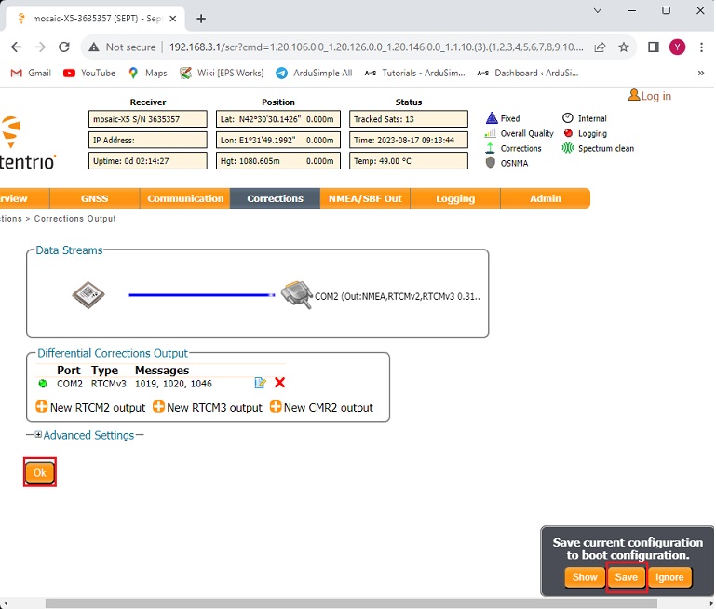Click the Log in link
This screenshot has width=716, height=609.
pyautogui.click(x=650, y=96)
